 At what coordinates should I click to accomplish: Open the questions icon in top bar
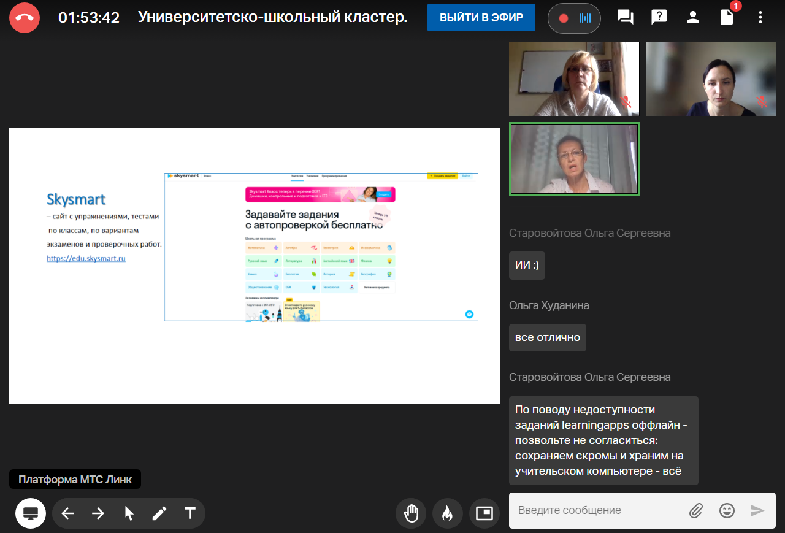[659, 18]
